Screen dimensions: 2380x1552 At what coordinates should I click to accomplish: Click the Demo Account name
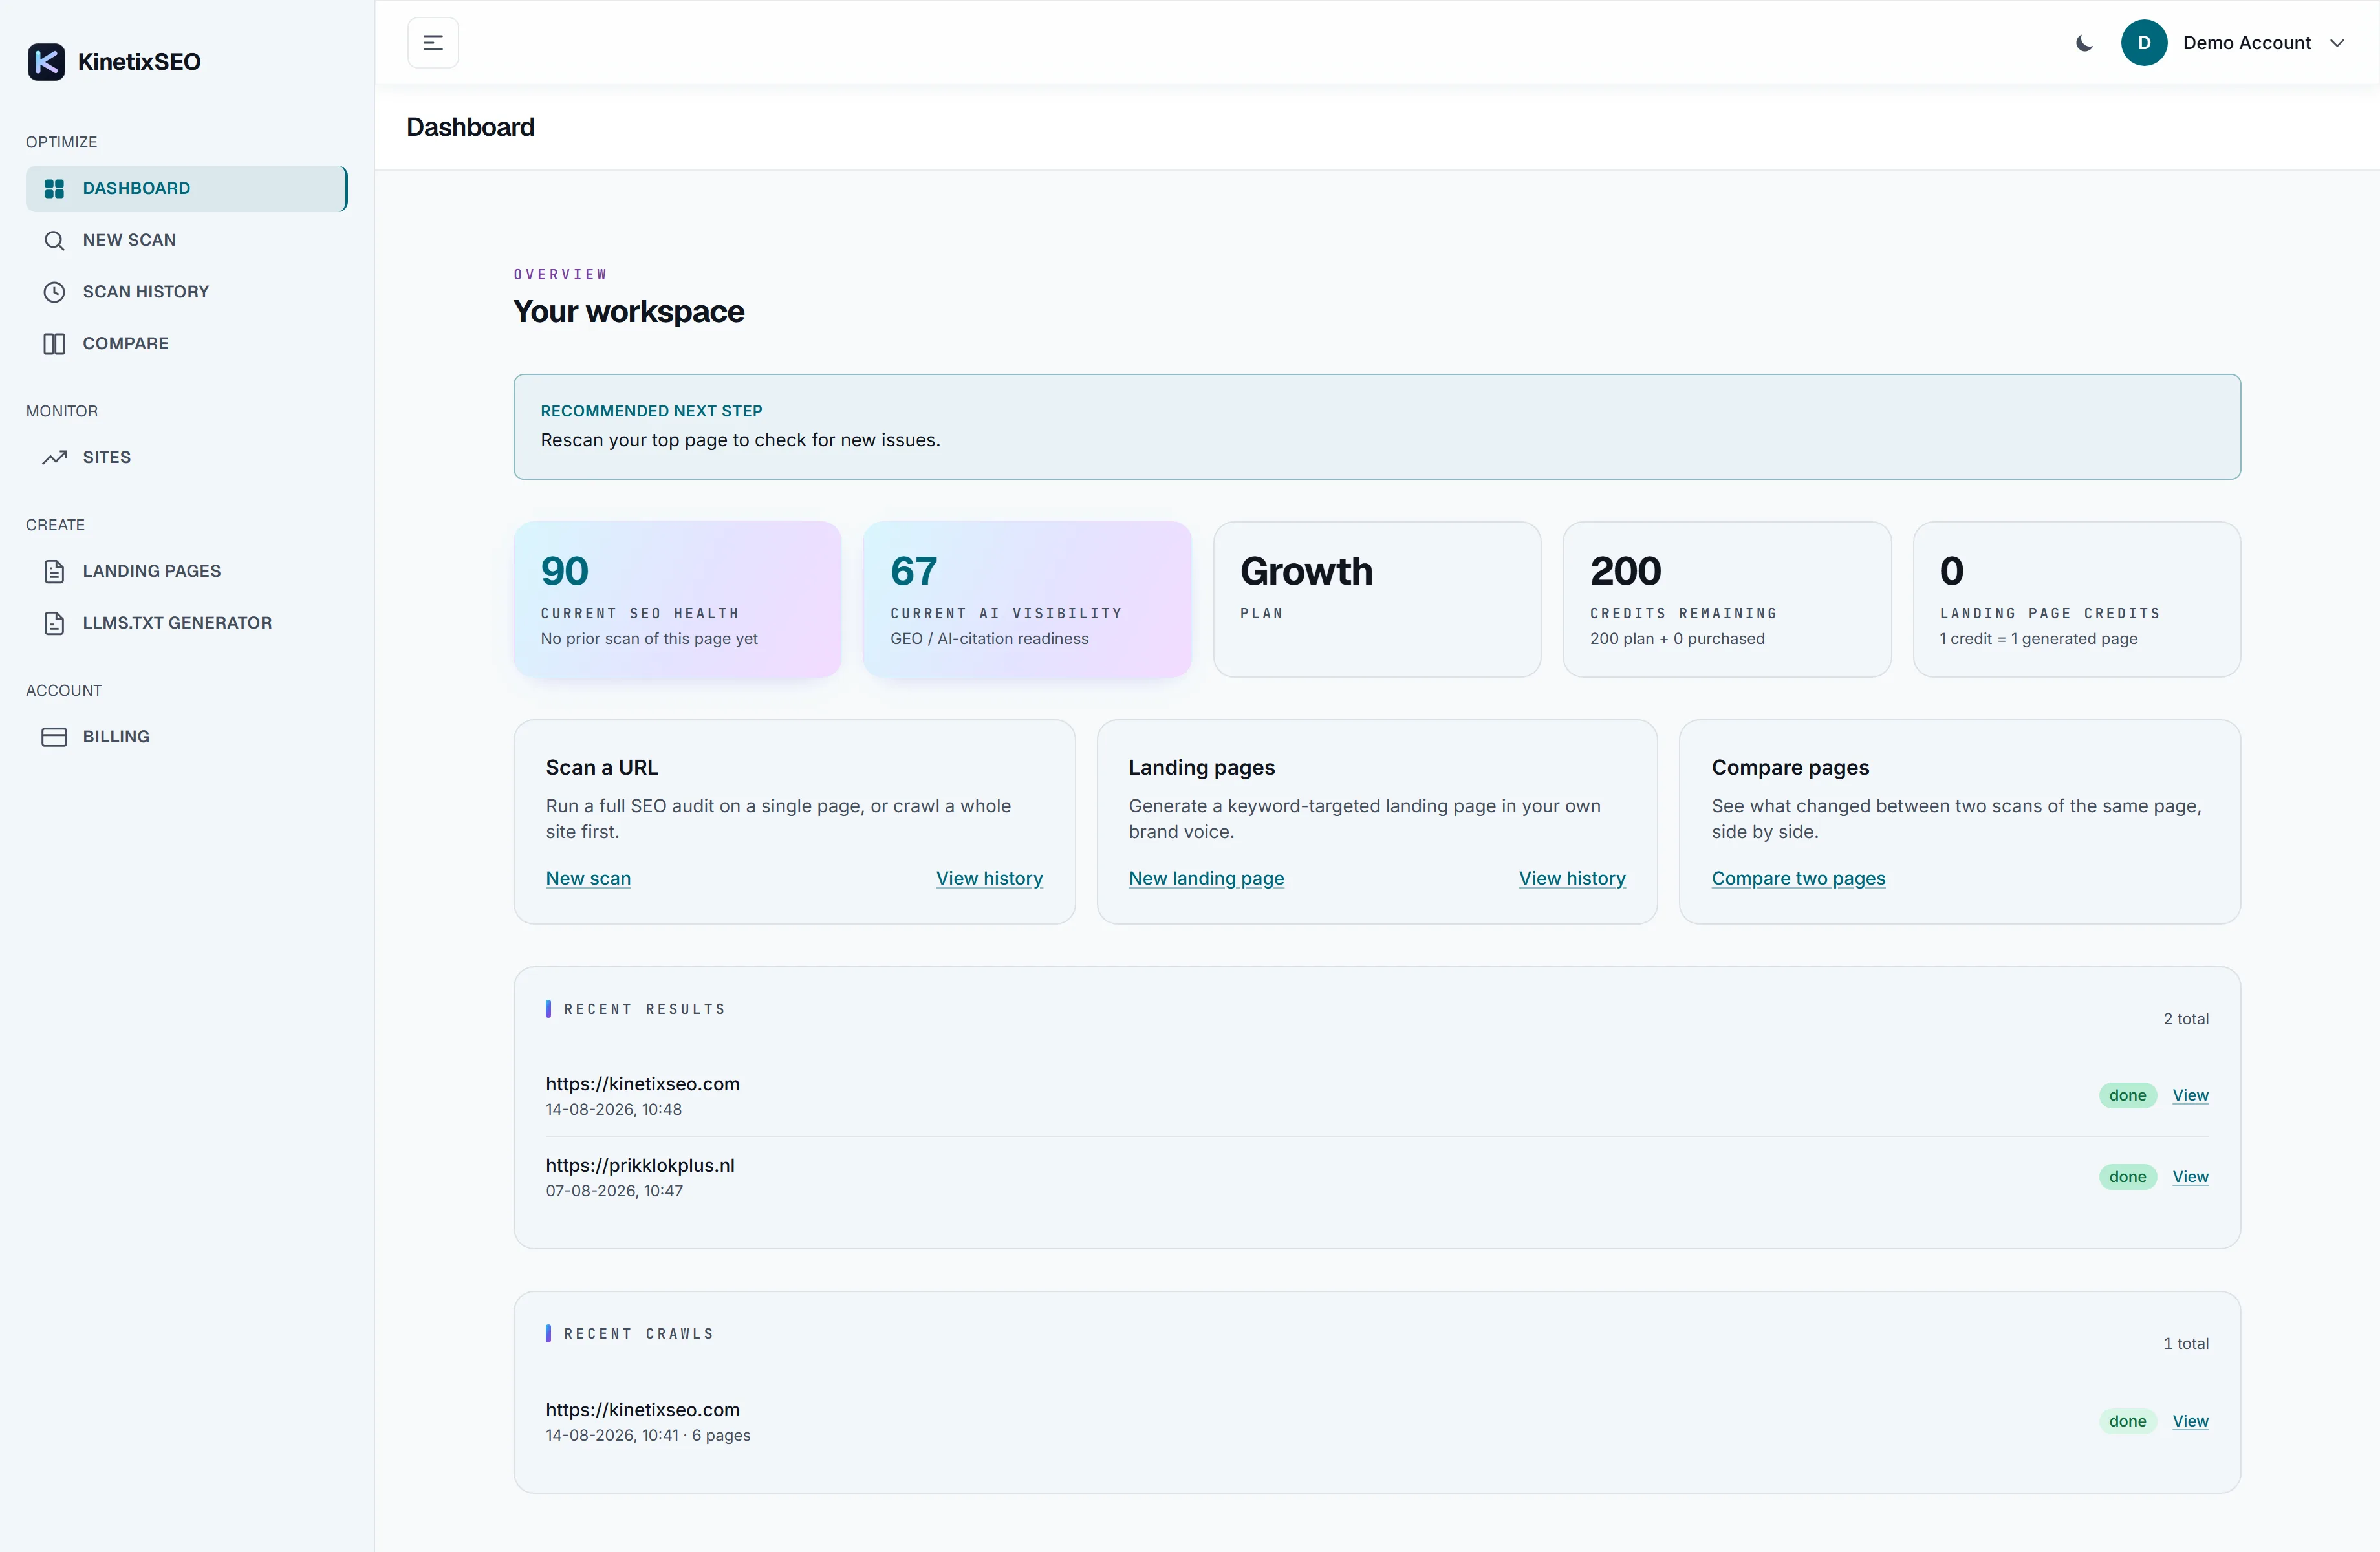[x=2246, y=43]
